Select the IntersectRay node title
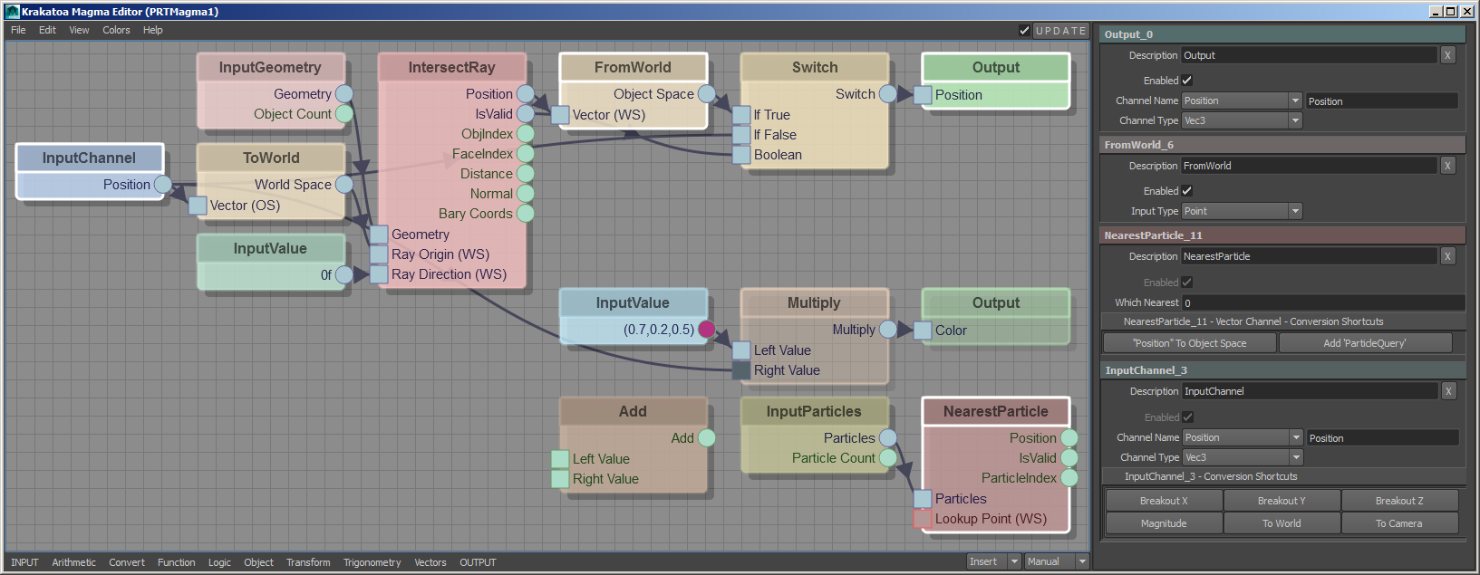1480x575 pixels. coord(451,67)
